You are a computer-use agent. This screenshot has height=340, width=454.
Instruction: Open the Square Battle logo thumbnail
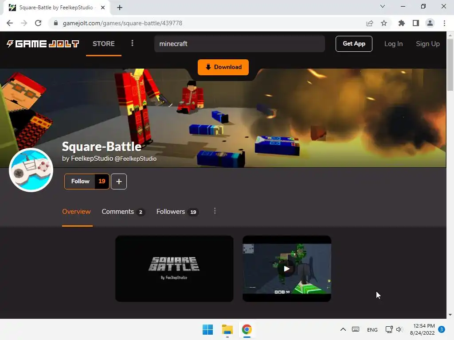coord(174,269)
